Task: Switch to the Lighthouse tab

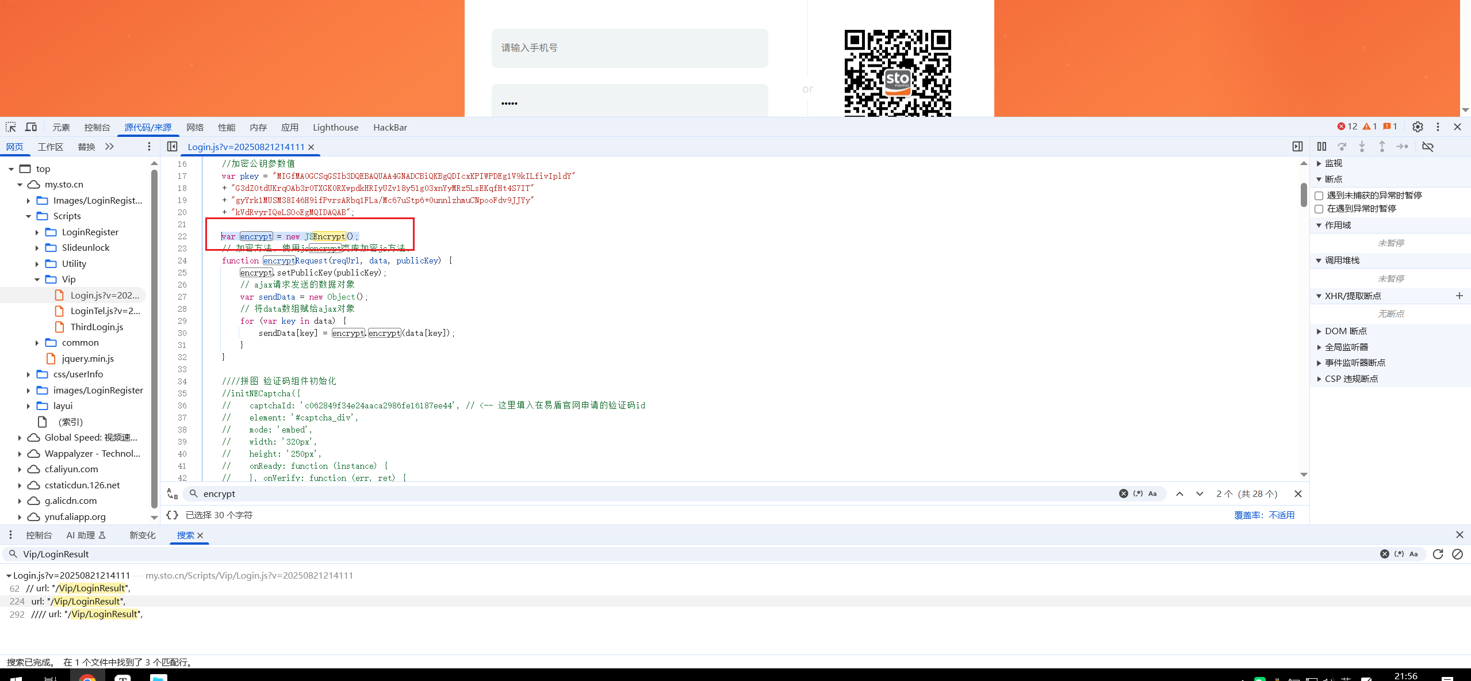Action: (335, 127)
